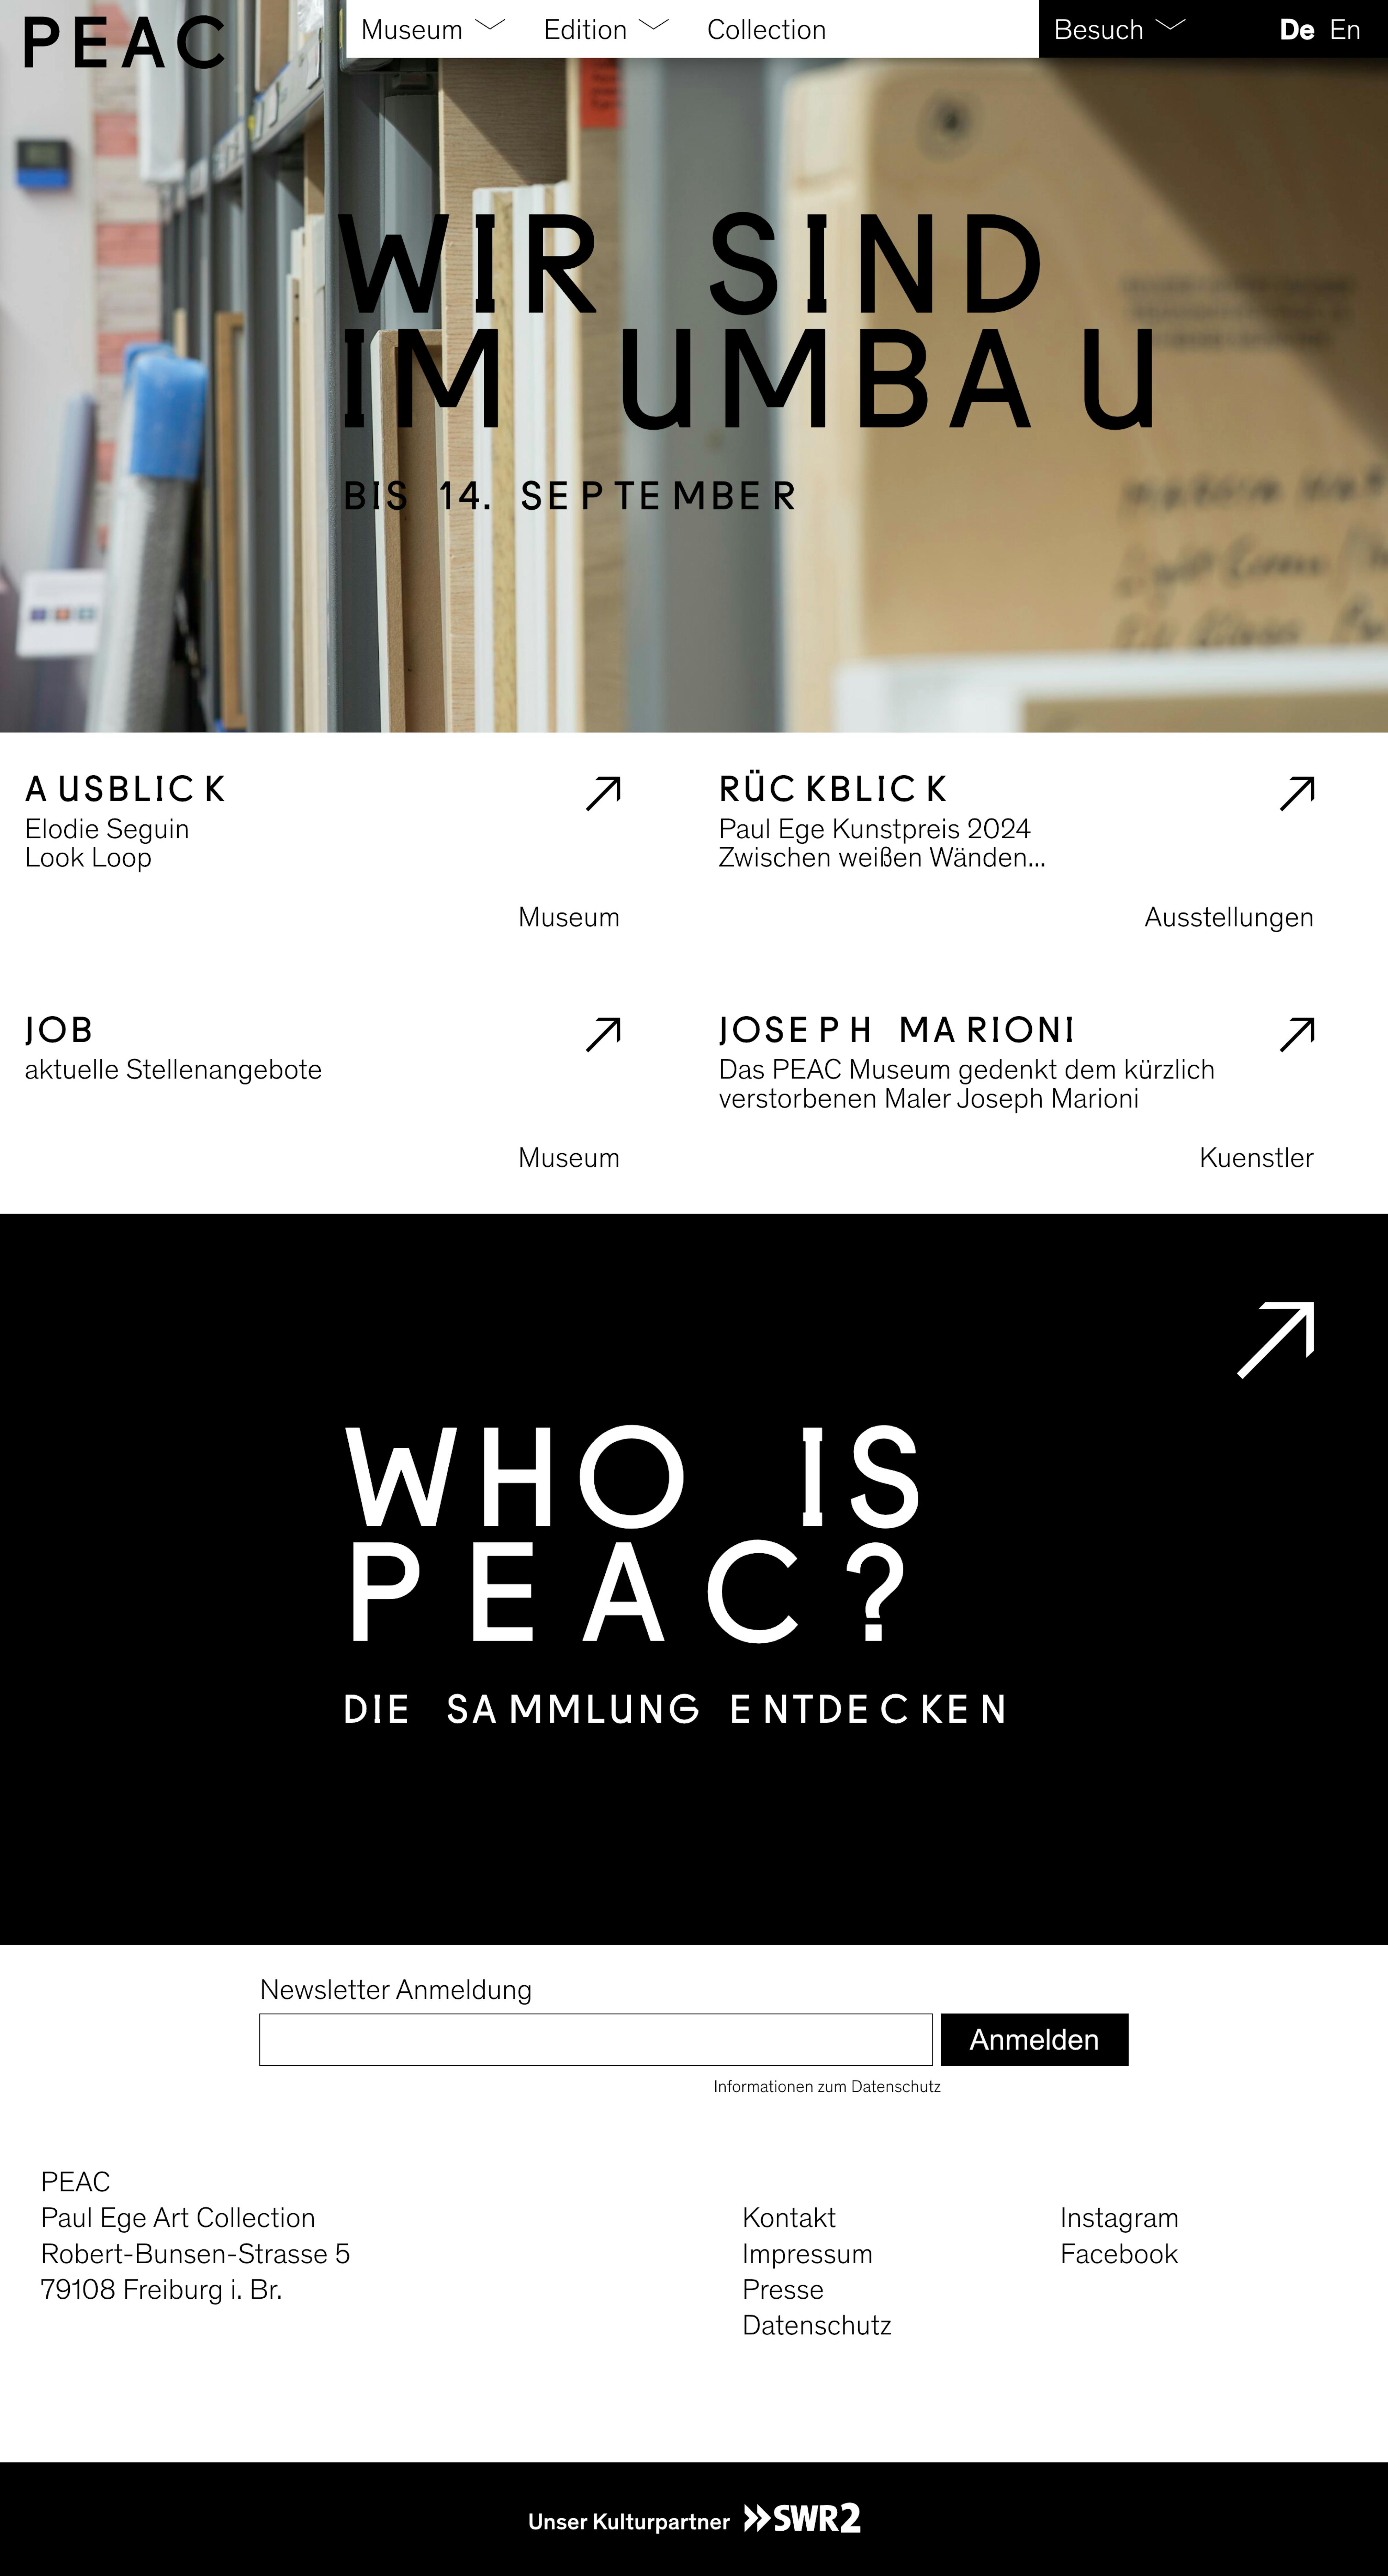Click large white arrow in Who is PEAC
Screen dimensions: 1388x2576
1276,1340
